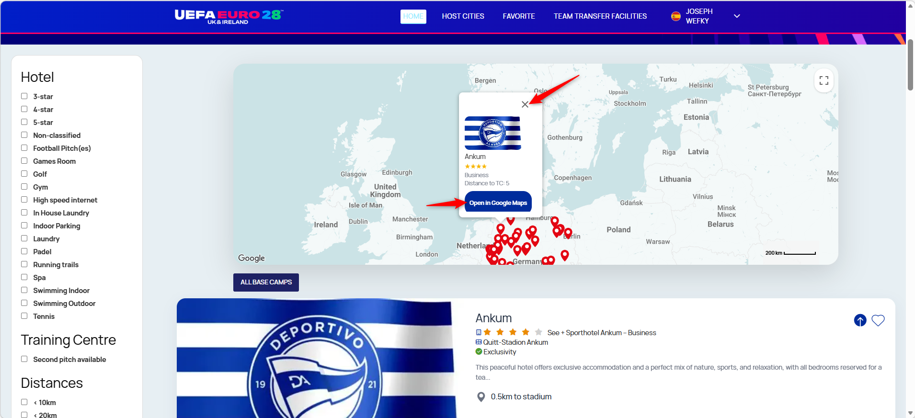915x418 pixels.
Task: Click the Helsinki label on the map
Action: pos(701,85)
